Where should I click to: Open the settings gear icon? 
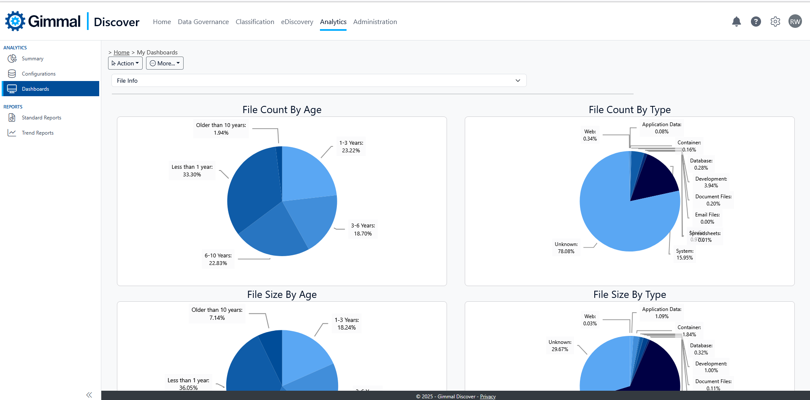(775, 22)
